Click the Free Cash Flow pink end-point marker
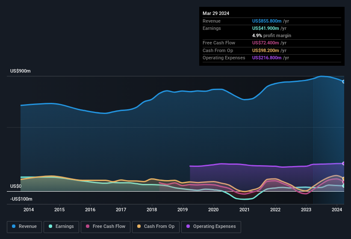Screen dimensions: 351x239 click(344, 182)
